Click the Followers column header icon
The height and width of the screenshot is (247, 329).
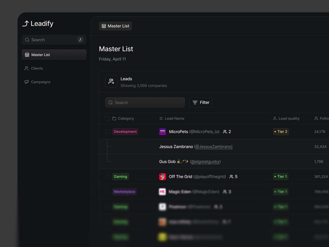point(316,119)
